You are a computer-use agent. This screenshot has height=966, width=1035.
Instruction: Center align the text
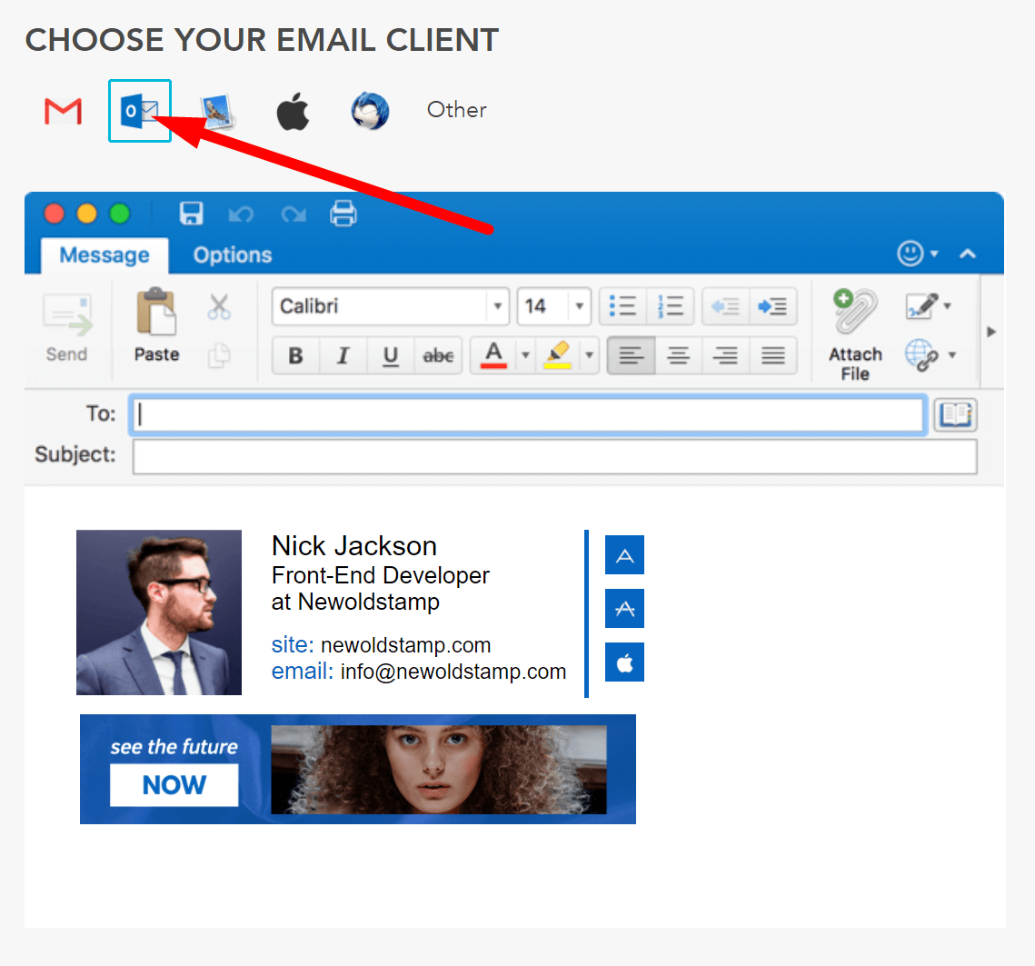(x=678, y=356)
